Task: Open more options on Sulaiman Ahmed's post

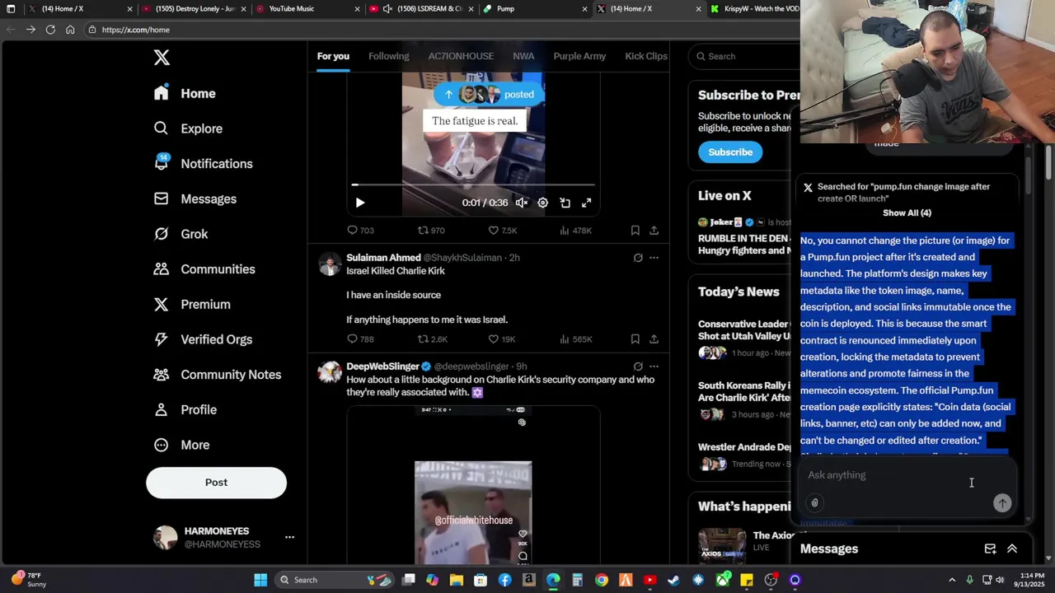Action: point(654,258)
